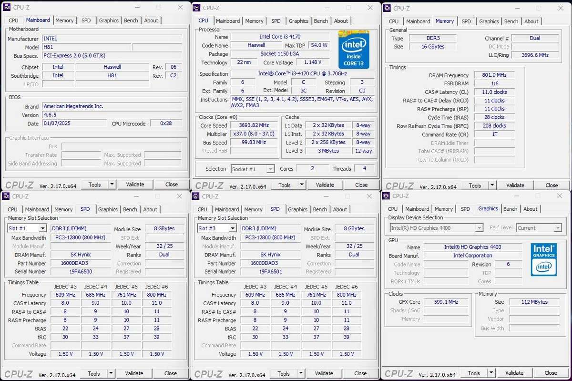Click the DRAM Frequency 801.9 MHz value

(494, 75)
